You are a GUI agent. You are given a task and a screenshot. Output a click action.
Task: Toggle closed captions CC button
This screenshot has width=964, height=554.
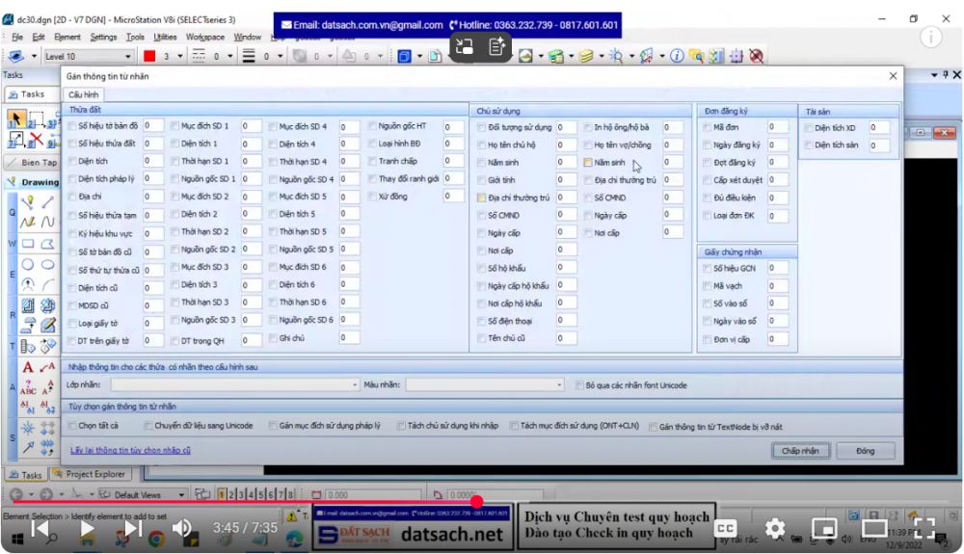tap(726, 528)
